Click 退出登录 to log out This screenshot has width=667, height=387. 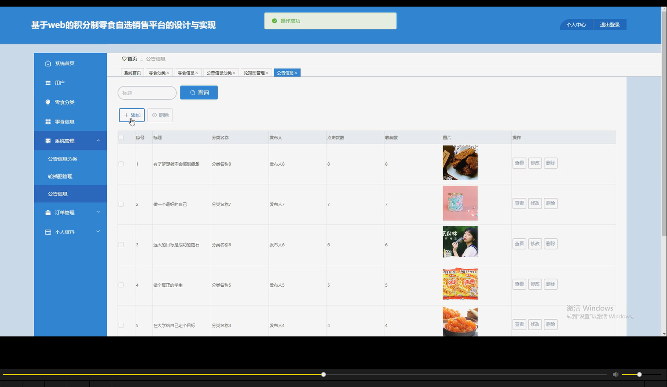[610, 25]
